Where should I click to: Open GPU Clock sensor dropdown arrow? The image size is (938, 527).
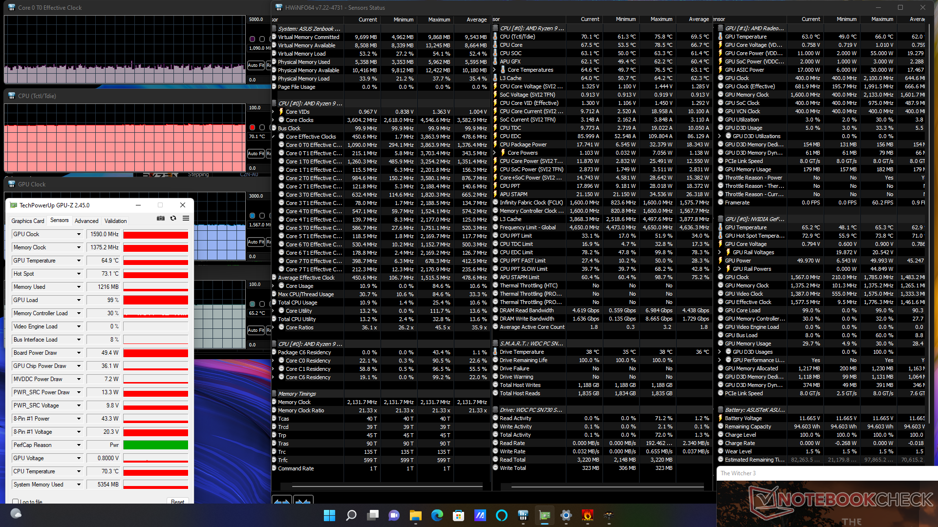click(79, 234)
